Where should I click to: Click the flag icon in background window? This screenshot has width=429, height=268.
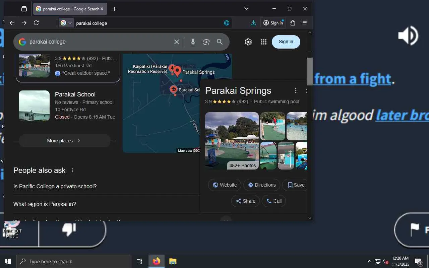[415, 229]
